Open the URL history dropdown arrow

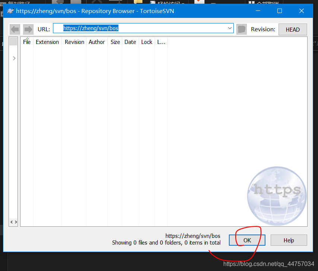[x=230, y=28]
